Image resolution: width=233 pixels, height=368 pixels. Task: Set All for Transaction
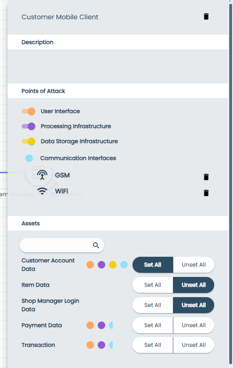pos(153,345)
